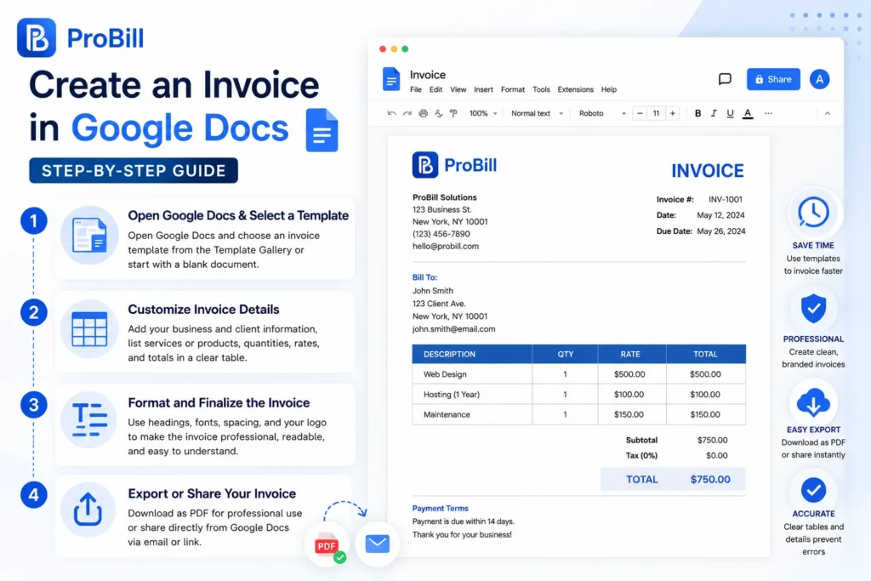
Task: Click the blue Share button
Action: pos(773,79)
